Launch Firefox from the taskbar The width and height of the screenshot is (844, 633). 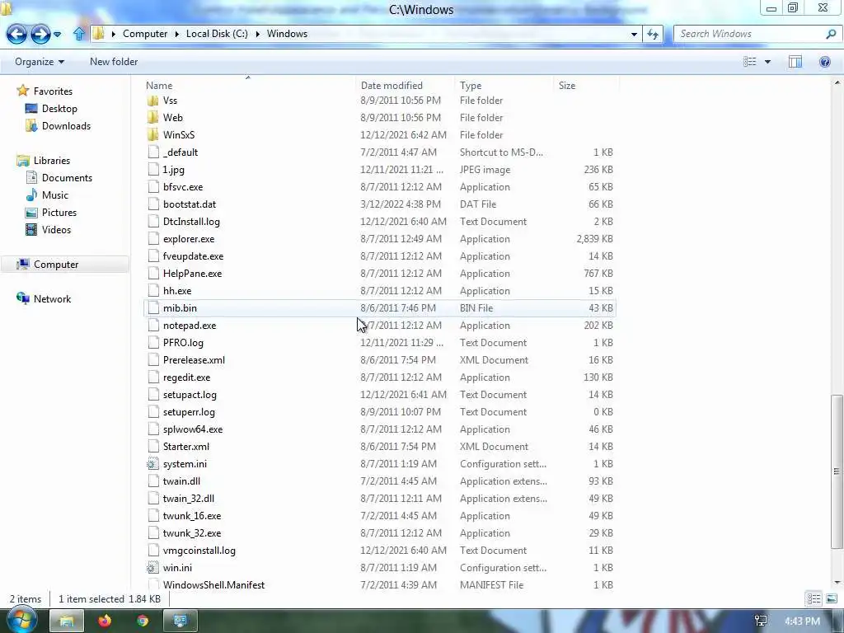click(x=105, y=621)
